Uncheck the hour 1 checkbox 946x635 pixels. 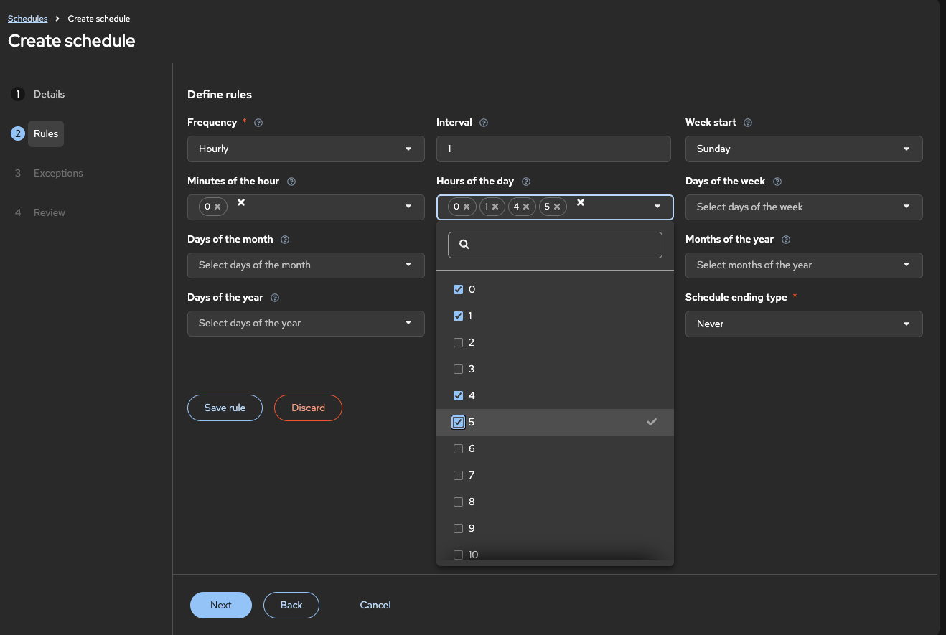point(459,316)
